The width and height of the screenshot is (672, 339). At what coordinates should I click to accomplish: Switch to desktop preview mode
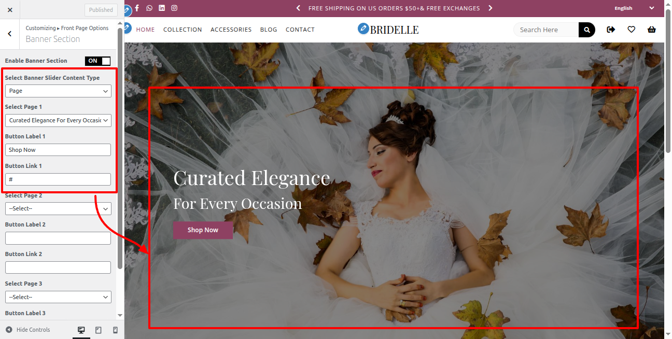pyautogui.click(x=81, y=330)
